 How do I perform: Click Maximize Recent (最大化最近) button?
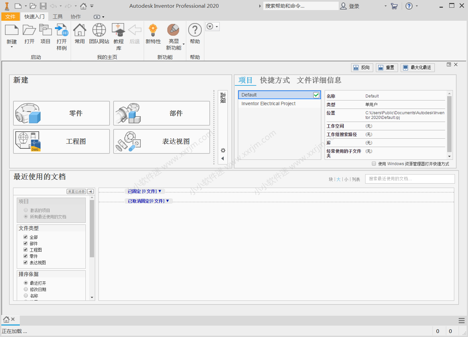coord(417,68)
